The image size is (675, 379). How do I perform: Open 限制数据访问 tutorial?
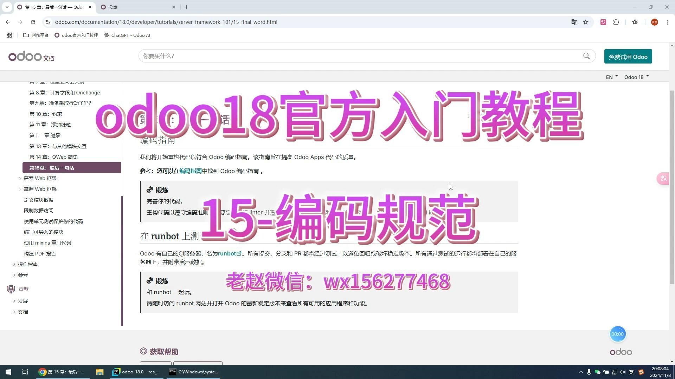(39, 211)
